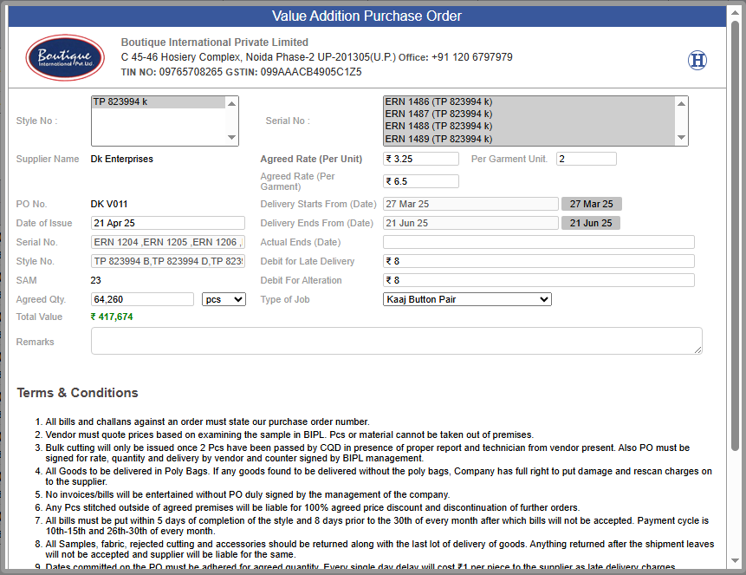Open Type of Job dropdown
This screenshot has height=575, width=746.
click(x=467, y=299)
